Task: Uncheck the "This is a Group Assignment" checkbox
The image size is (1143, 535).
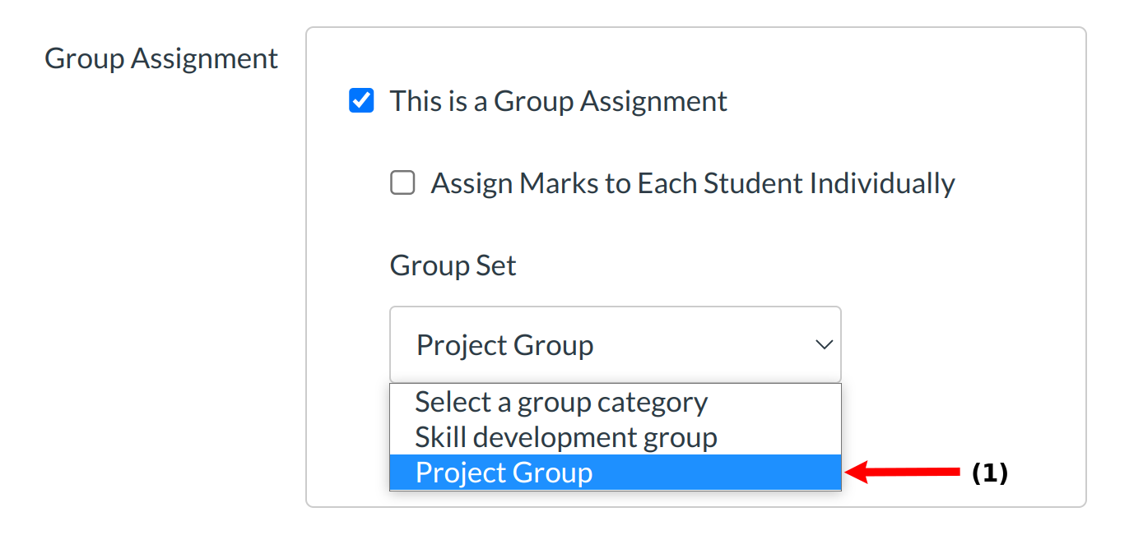Action: pyautogui.click(x=361, y=101)
